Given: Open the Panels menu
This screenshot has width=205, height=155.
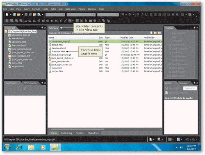Looking at the screenshot, I should pos(82,9).
